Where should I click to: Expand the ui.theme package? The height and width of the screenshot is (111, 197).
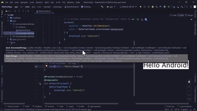[x=13, y=27]
